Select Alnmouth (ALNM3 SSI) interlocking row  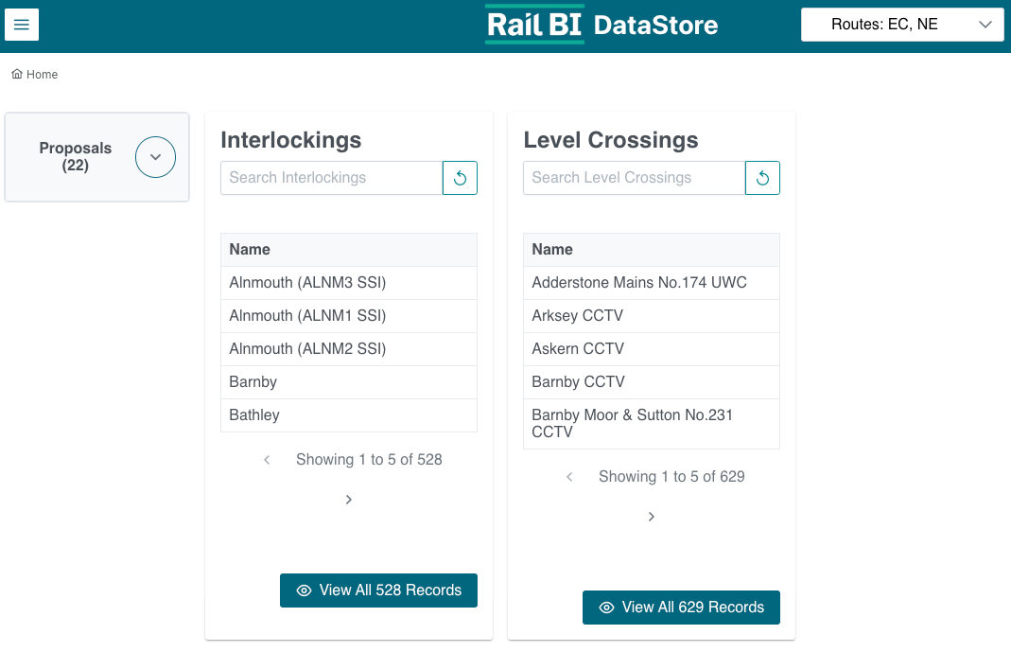click(307, 283)
